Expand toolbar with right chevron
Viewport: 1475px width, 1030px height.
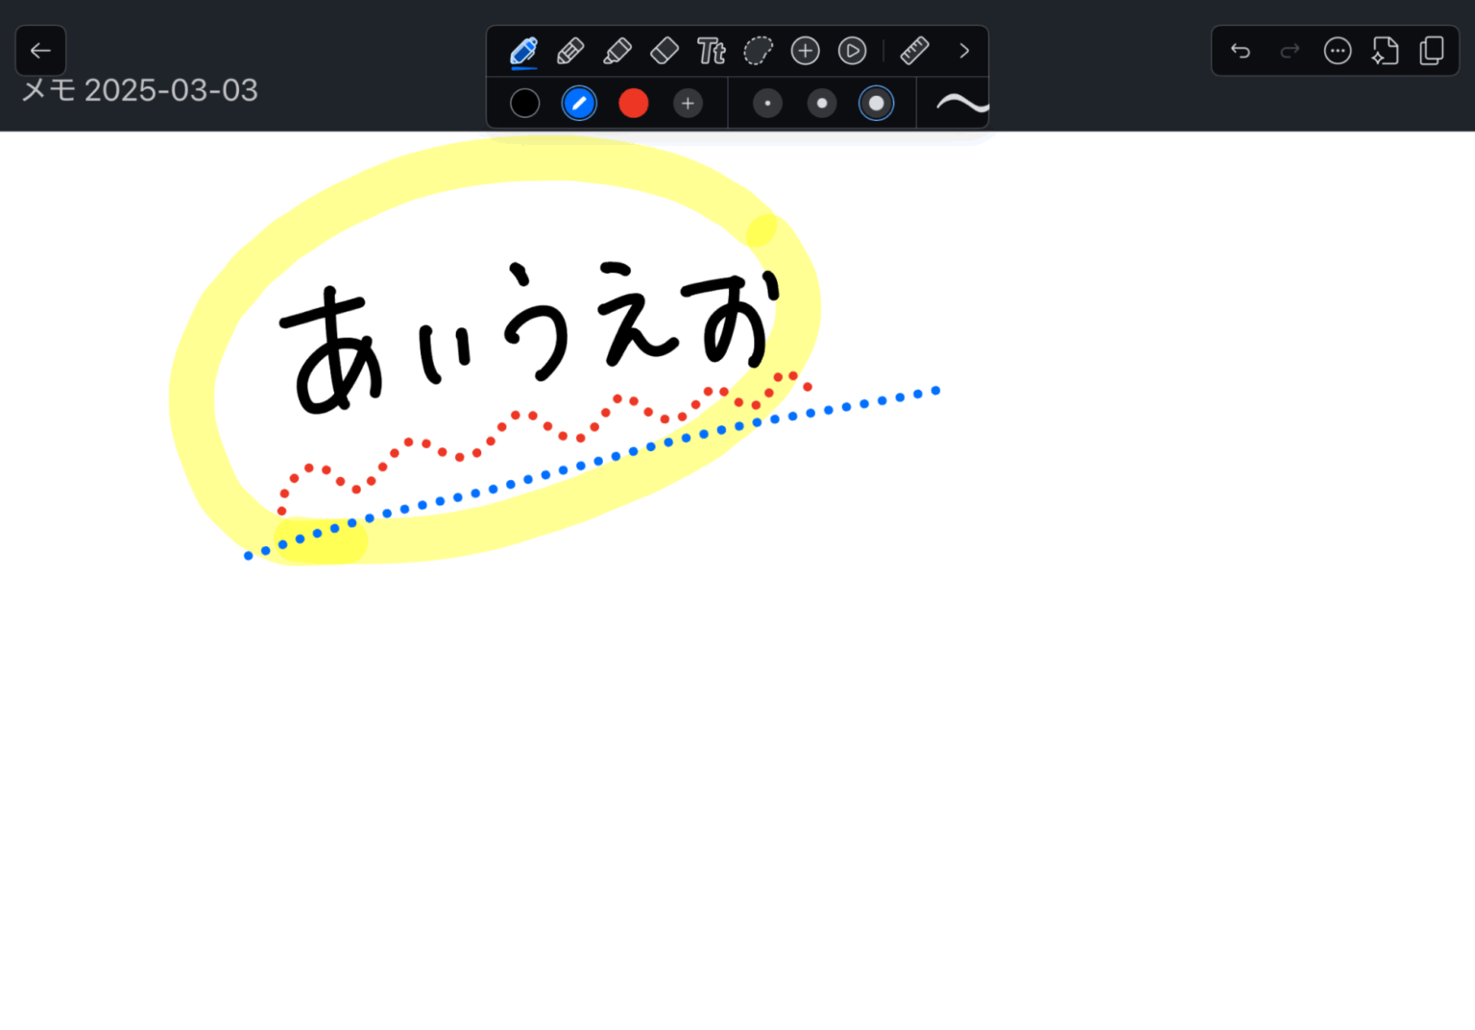(x=964, y=51)
